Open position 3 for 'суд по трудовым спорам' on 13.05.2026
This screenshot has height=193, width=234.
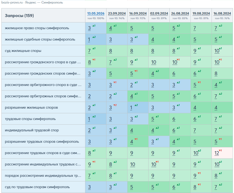(x=89, y=187)
